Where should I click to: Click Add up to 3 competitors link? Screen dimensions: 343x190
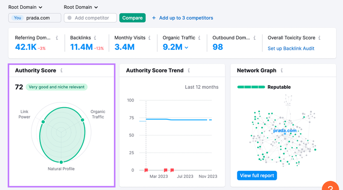[x=186, y=18]
